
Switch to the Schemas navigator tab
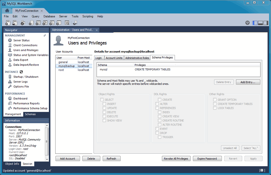click(x=30, y=114)
